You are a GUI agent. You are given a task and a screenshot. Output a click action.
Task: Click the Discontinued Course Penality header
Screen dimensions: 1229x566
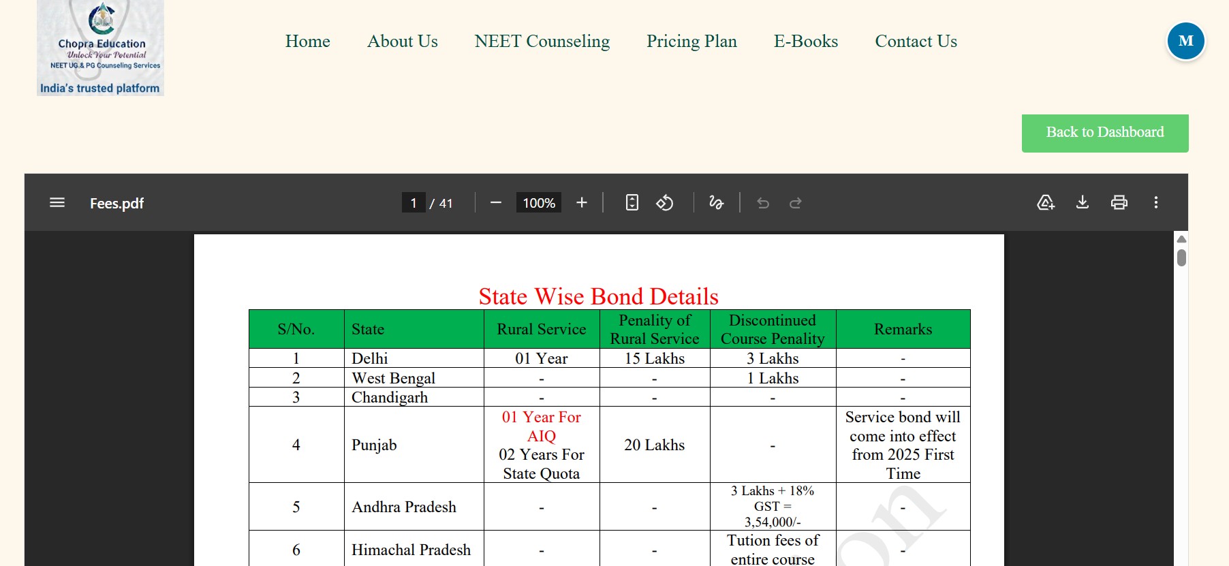pyautogui.click(x=773, y=330)
